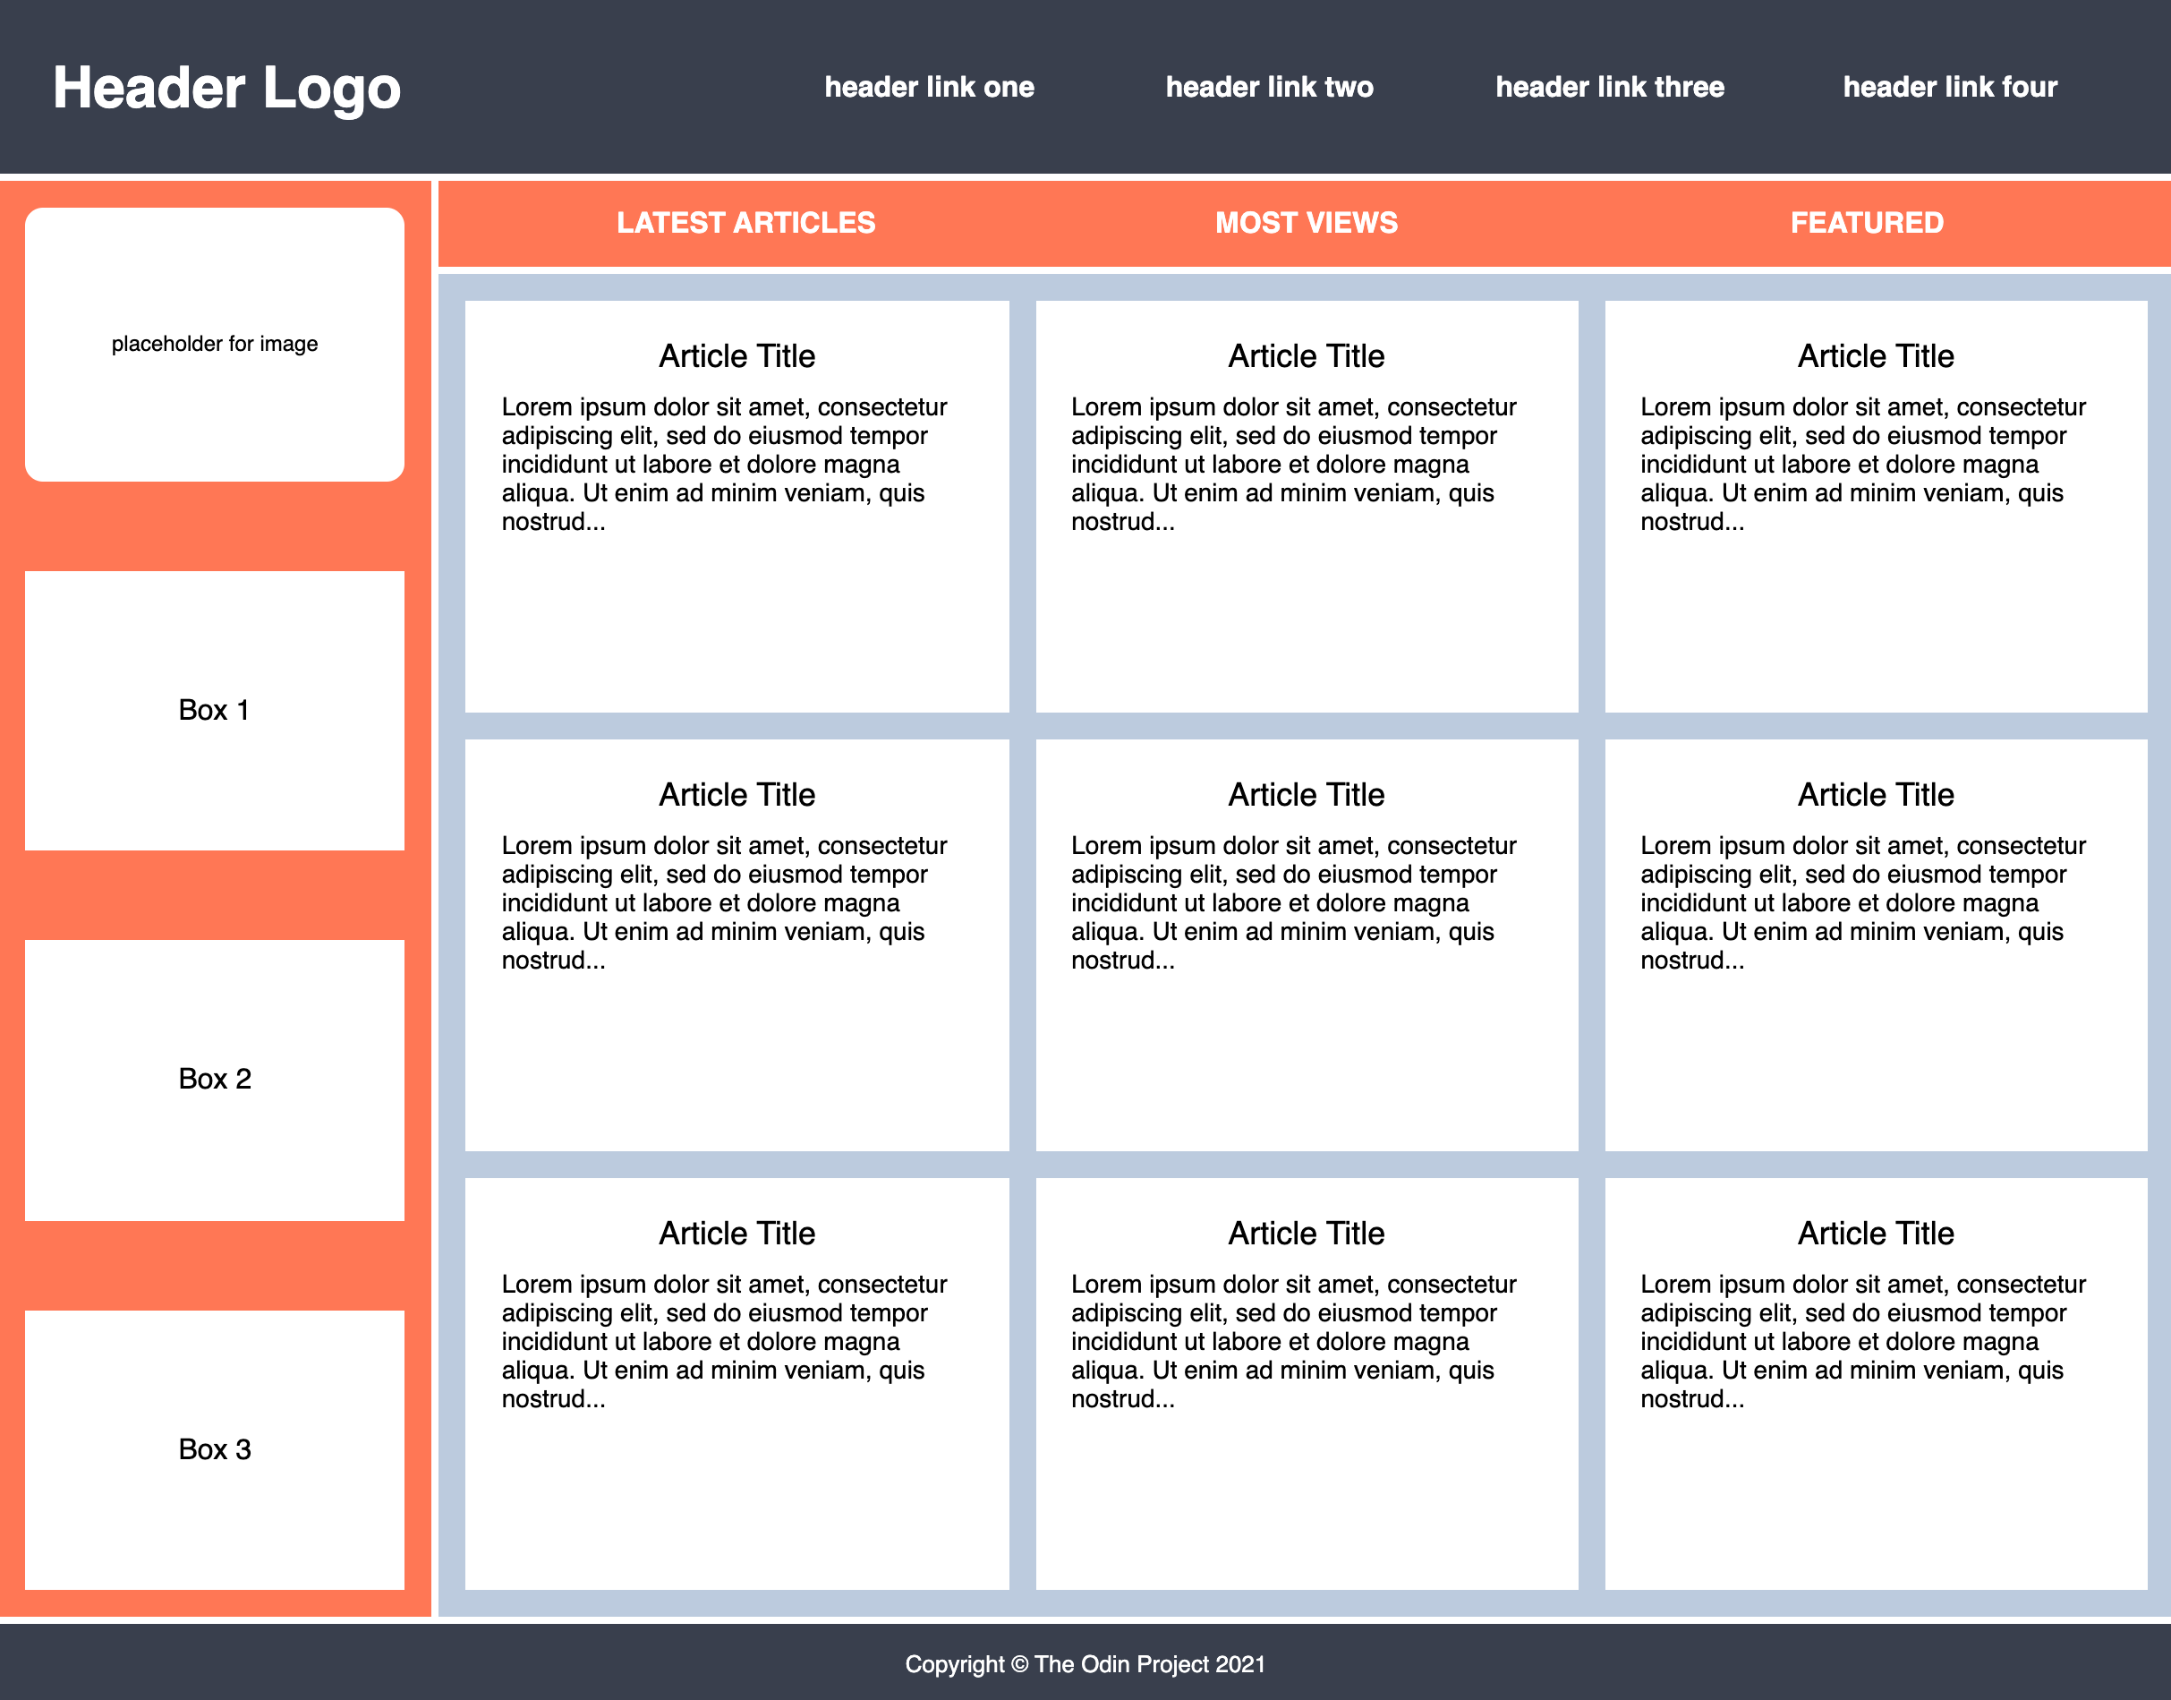Open header link three
This screenshot has height=1700, width=2171.
coord(1609,88)
